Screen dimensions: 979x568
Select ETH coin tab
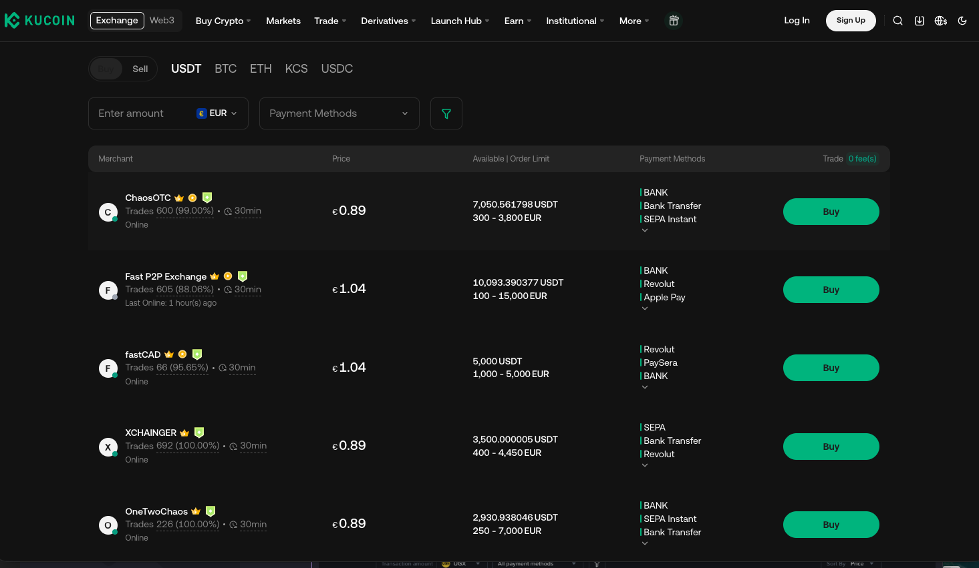coord(261,69)
